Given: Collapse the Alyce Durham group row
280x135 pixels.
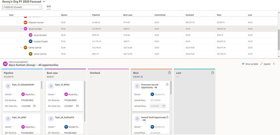Looking at the screenshot, I should [21, 29].
